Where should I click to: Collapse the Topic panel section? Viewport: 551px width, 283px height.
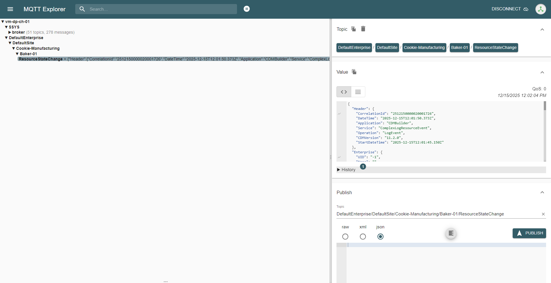pyautogui.click(x=542, y=29)
